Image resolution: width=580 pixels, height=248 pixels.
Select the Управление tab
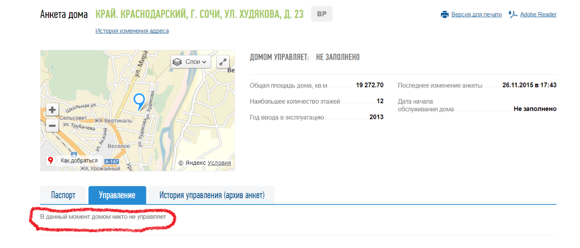point(117,195)
